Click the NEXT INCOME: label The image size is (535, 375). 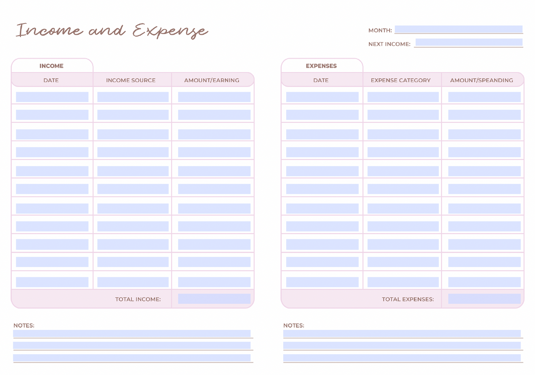coord(389,44)
